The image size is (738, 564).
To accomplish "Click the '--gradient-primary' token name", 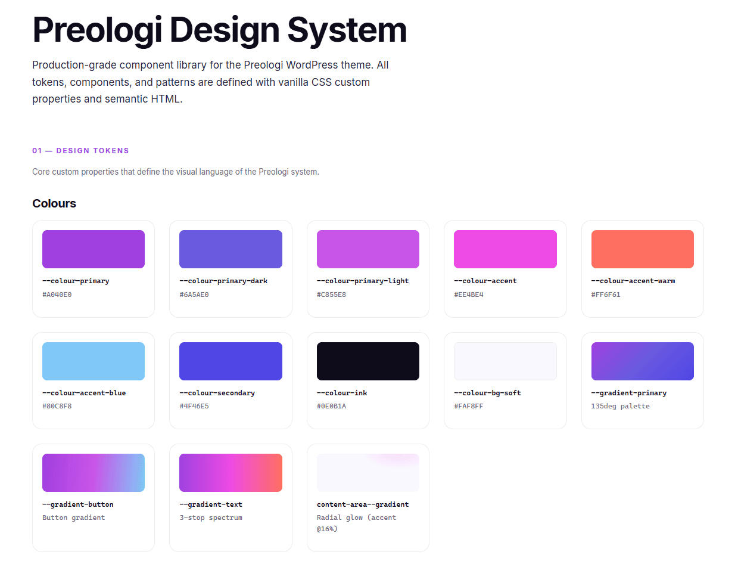I will point(629,393).
